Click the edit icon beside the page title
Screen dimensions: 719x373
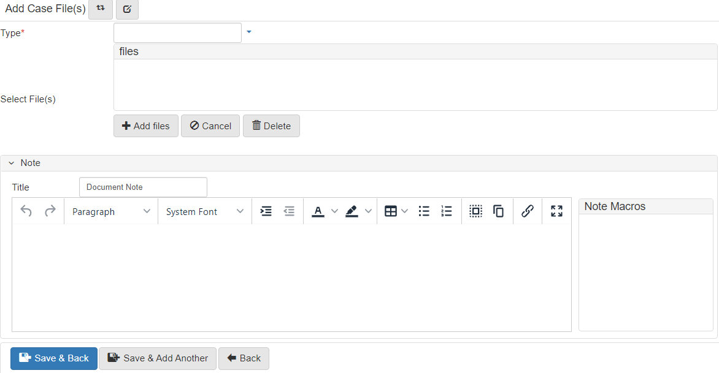coord(127,9)
